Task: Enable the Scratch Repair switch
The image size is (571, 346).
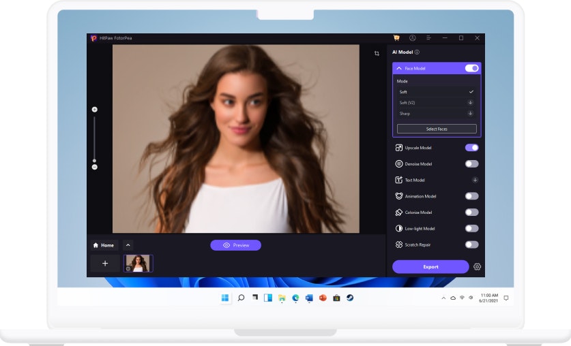Action: pos(471,245)
